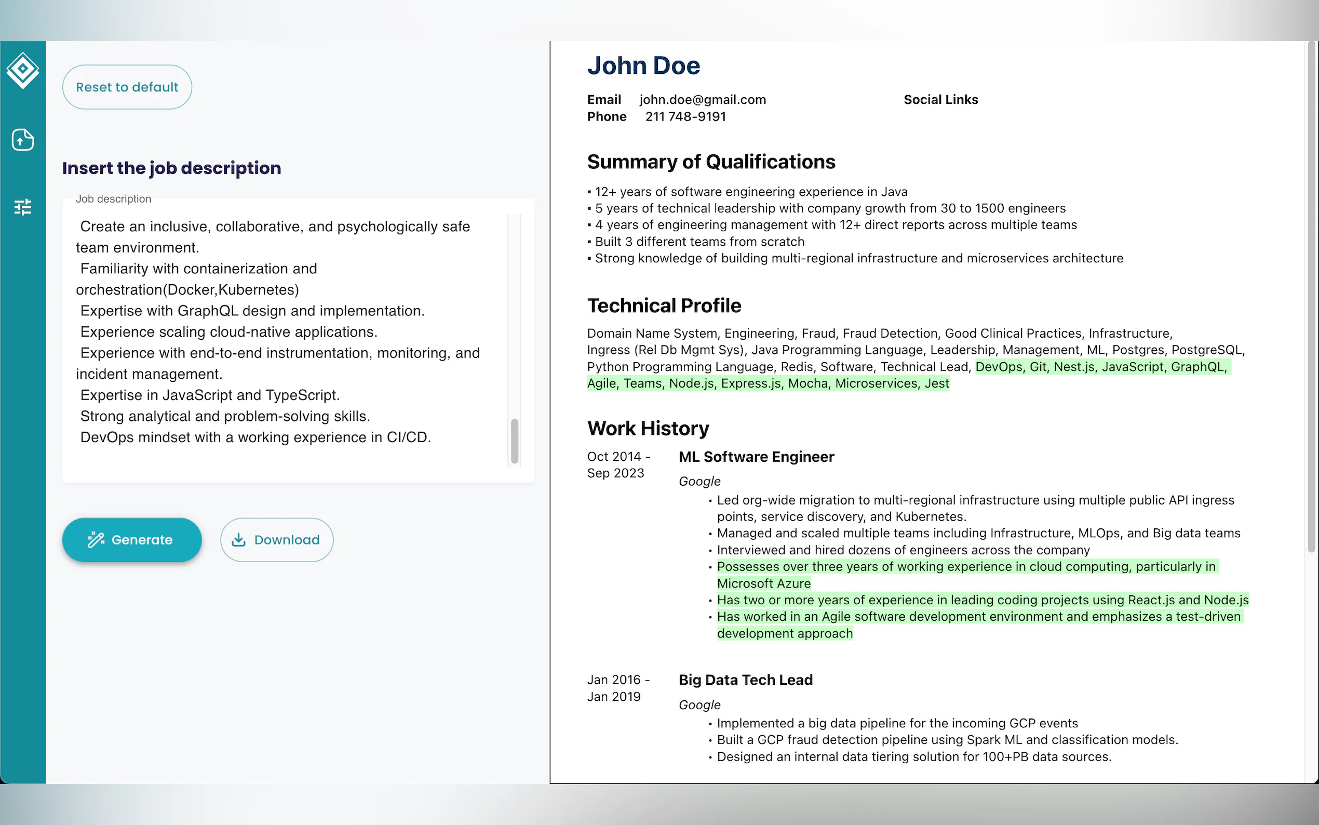Click the diamond app logo icon
The image size is (1319, 825).
22,70
